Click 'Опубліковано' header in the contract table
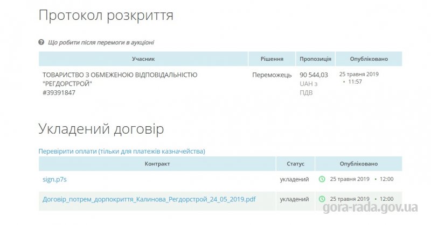This screenshot has width=431, height=225. point(359,164)
